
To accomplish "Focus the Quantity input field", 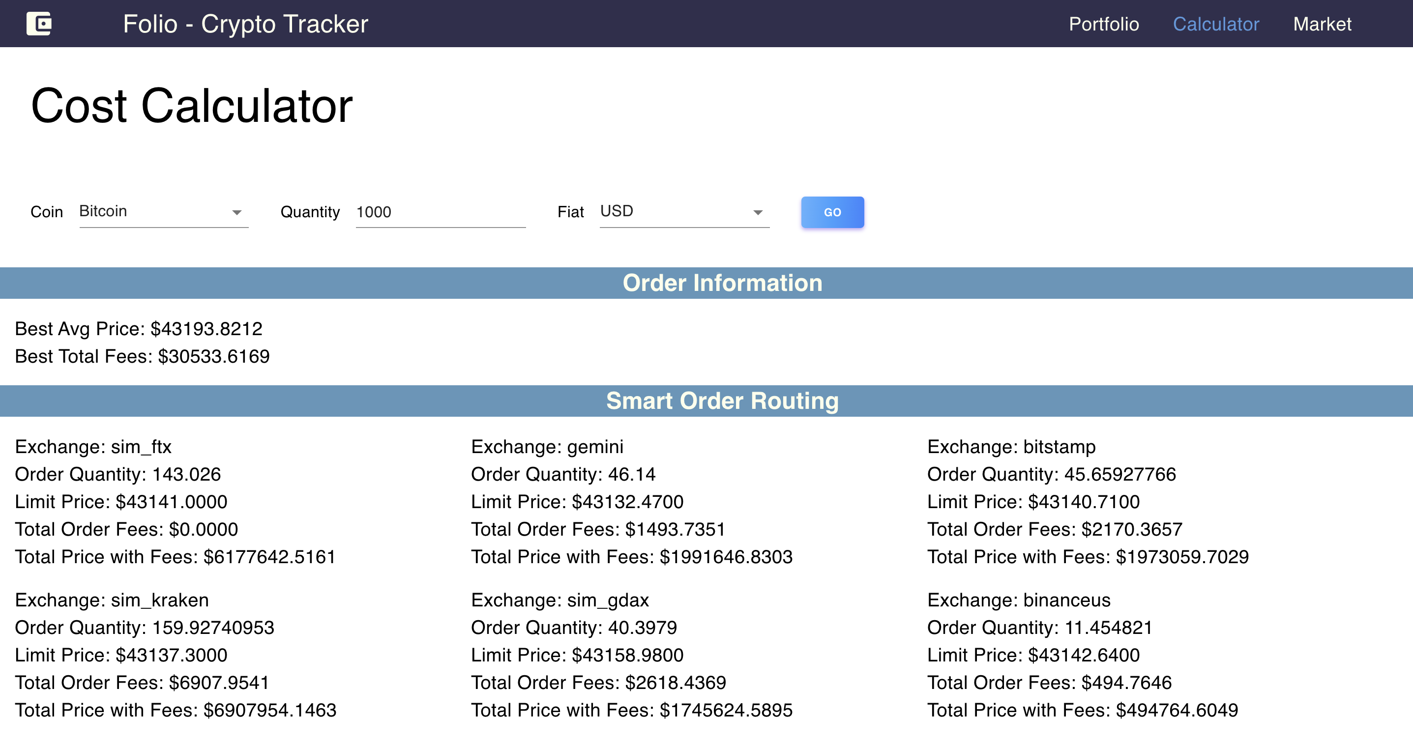I will point(440,212).
